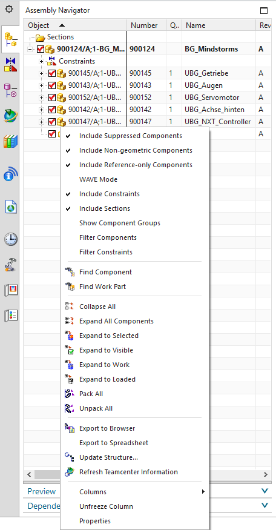Collapse the 900124 BG_Mindstorms root node
The height and width of the screenshot is (530, 276).
pyautogui.click(x=30, y=49)
